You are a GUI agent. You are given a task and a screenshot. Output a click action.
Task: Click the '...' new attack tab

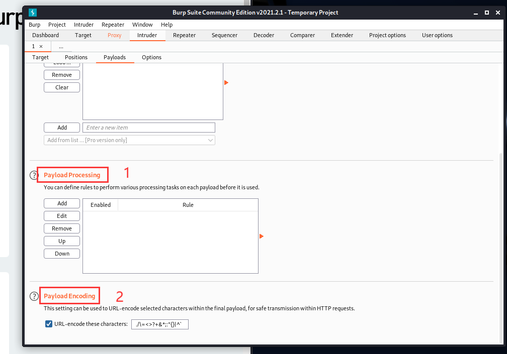pyautogui.click(x=61, y=47)
